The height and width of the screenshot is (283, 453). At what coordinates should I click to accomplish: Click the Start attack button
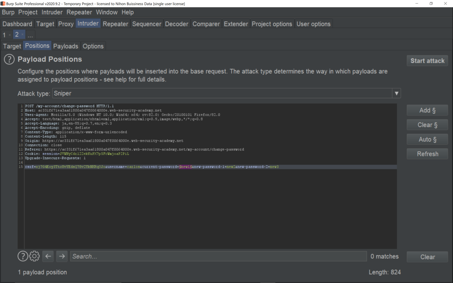(x=428, y=61)
